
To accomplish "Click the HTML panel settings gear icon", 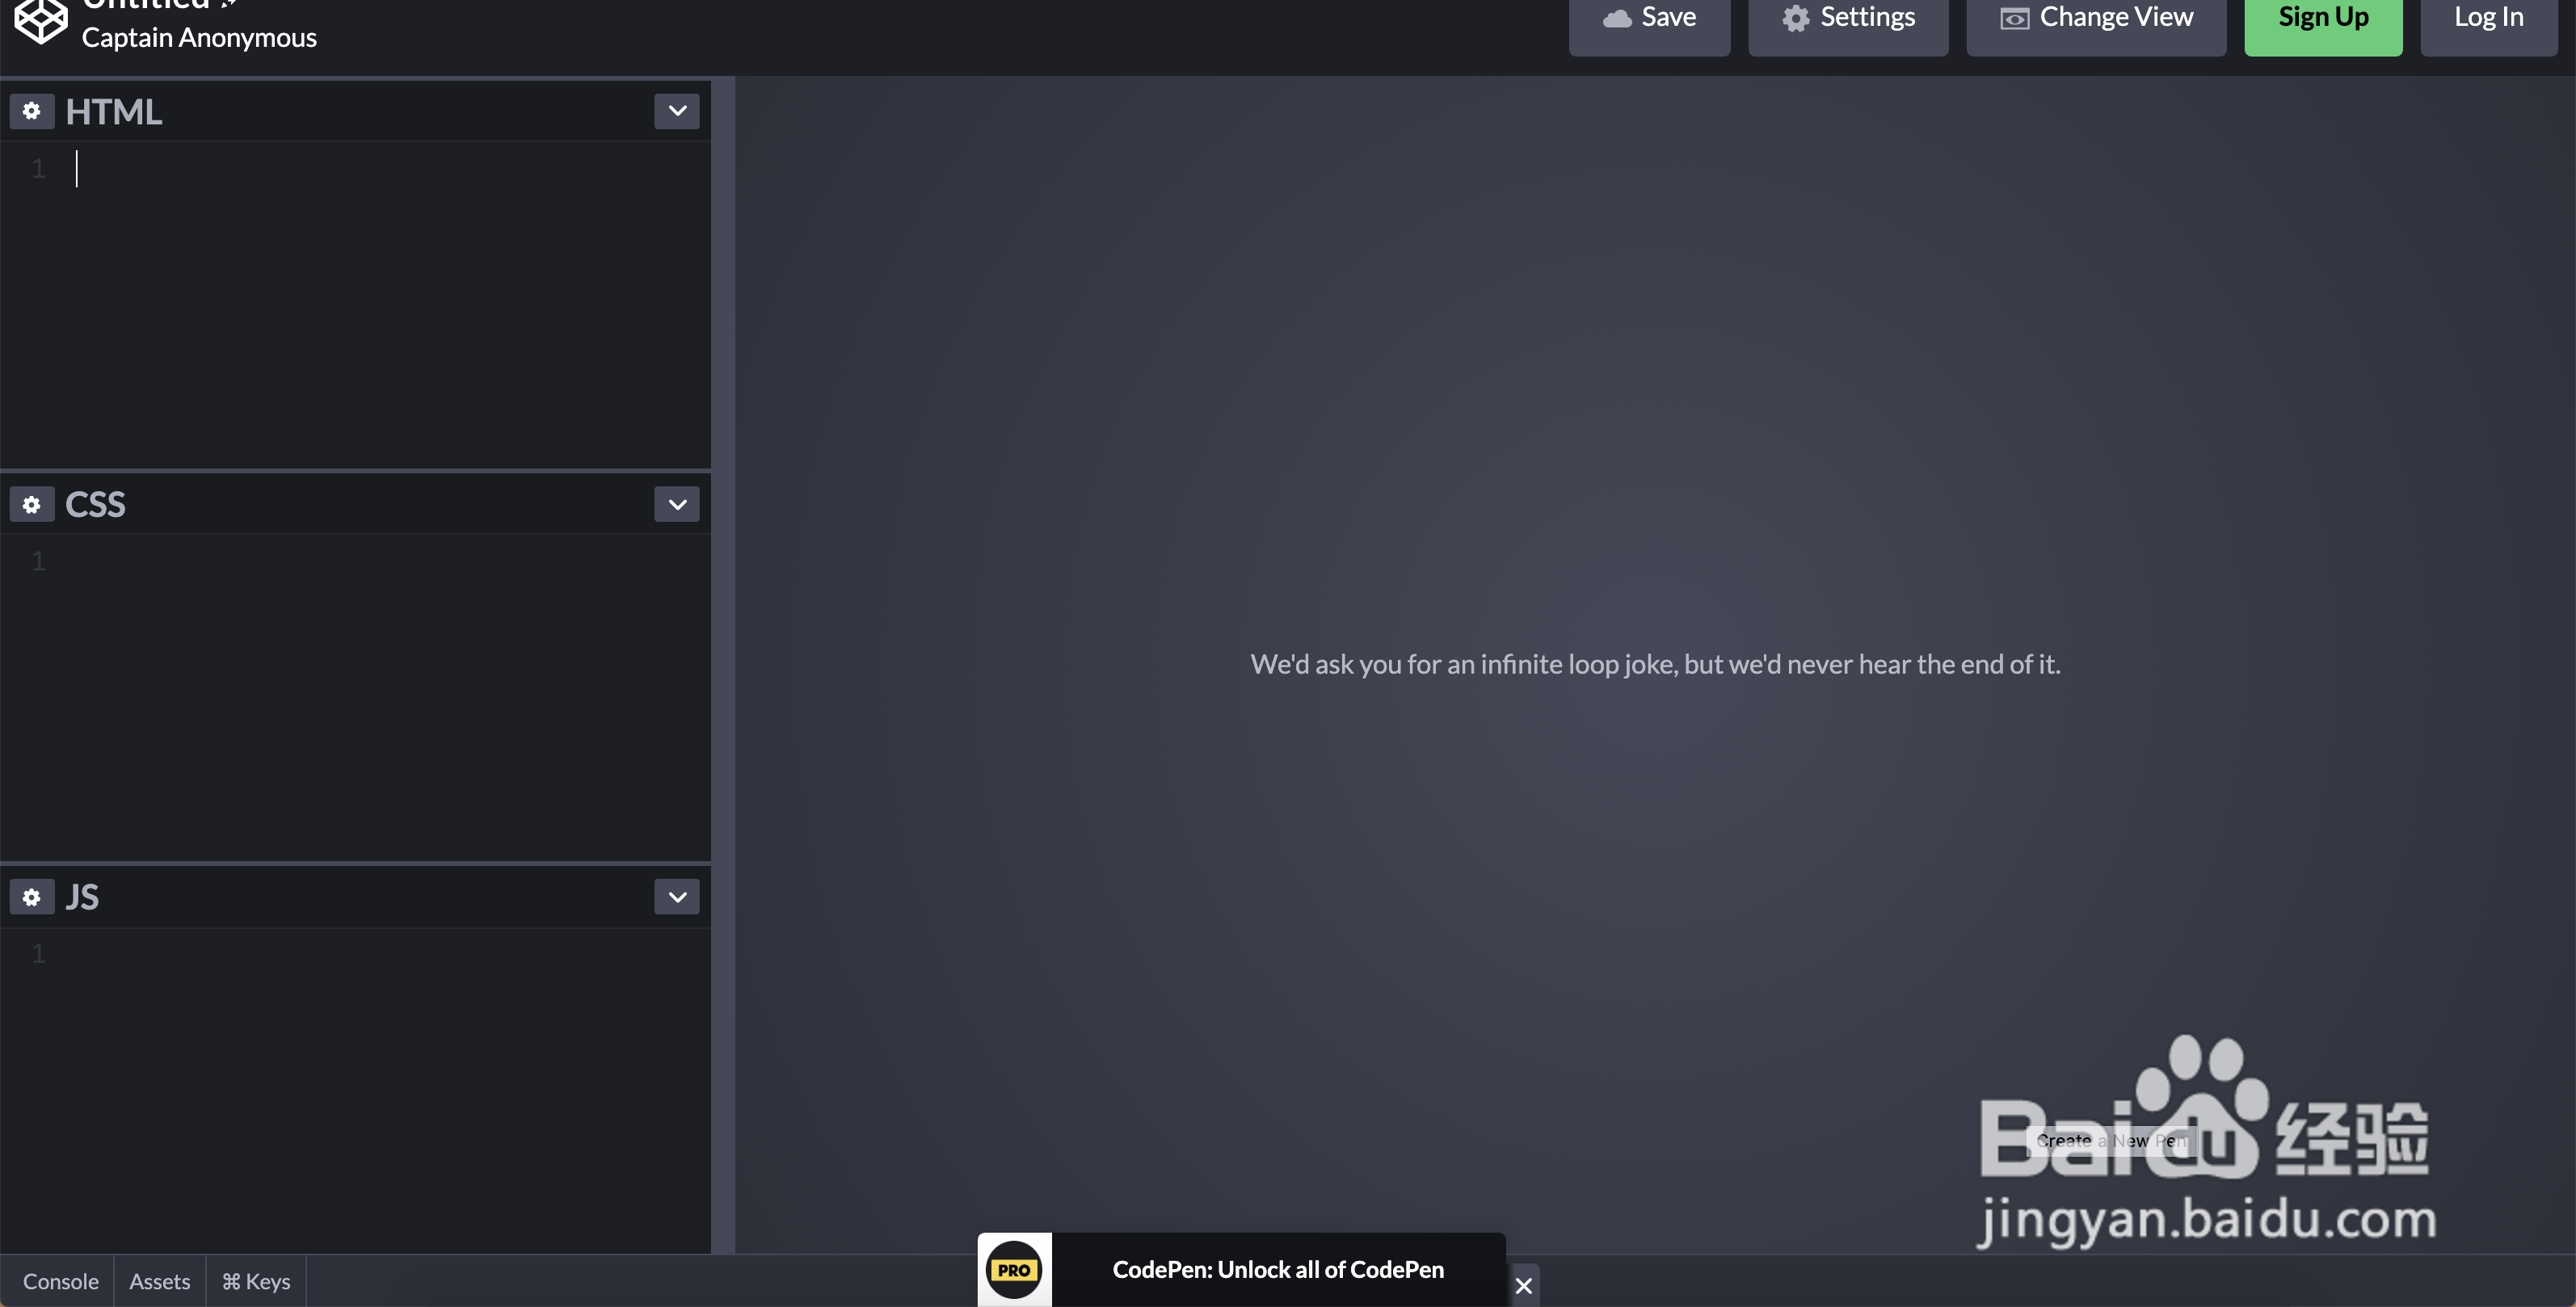I will 30,111.
